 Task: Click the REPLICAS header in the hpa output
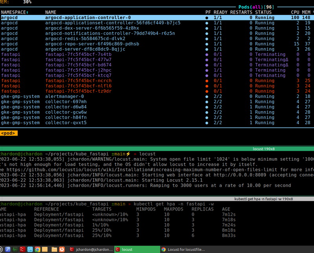(x=203, y=209)
